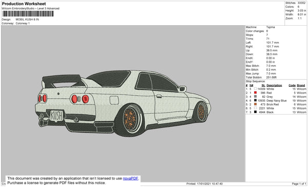This screenshot has width=308, height=187.
Task: Click the front wheel rim of car
Action: [201, 112]
